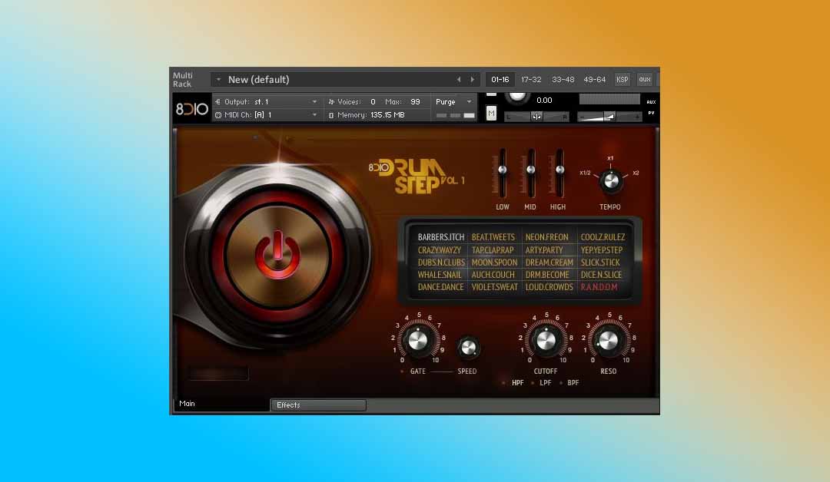Image resolution: width=830 pixels, height=482 pixels.
Task: Click the instrument volume slider
Action: [609, 117]
